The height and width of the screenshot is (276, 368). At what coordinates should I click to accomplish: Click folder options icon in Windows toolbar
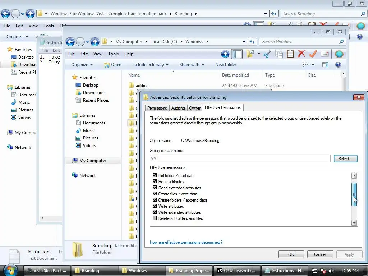(x=250, y=54)
